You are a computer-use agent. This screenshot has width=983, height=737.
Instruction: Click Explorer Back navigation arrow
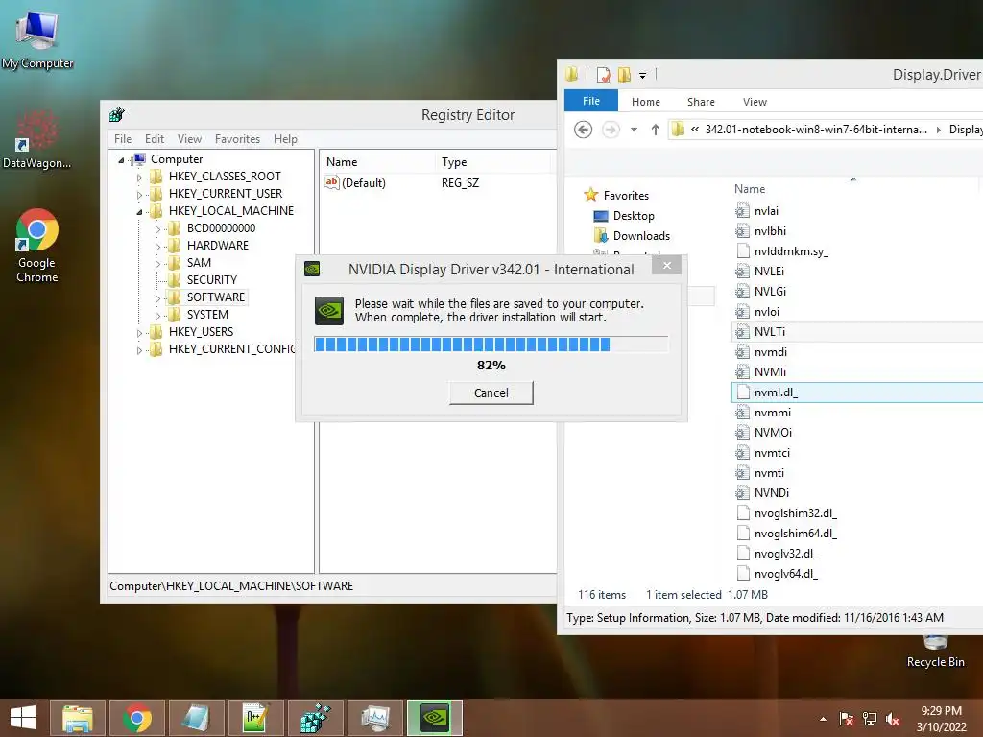tap(583, 130)
